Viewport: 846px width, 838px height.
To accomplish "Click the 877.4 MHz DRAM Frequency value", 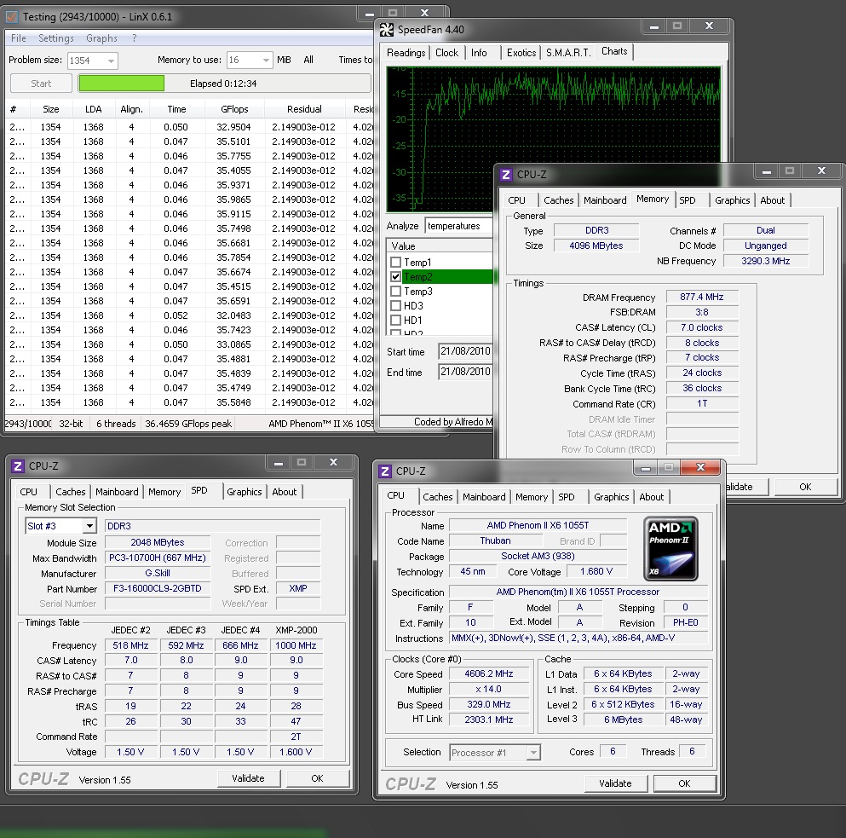I will tap(701, 297).
